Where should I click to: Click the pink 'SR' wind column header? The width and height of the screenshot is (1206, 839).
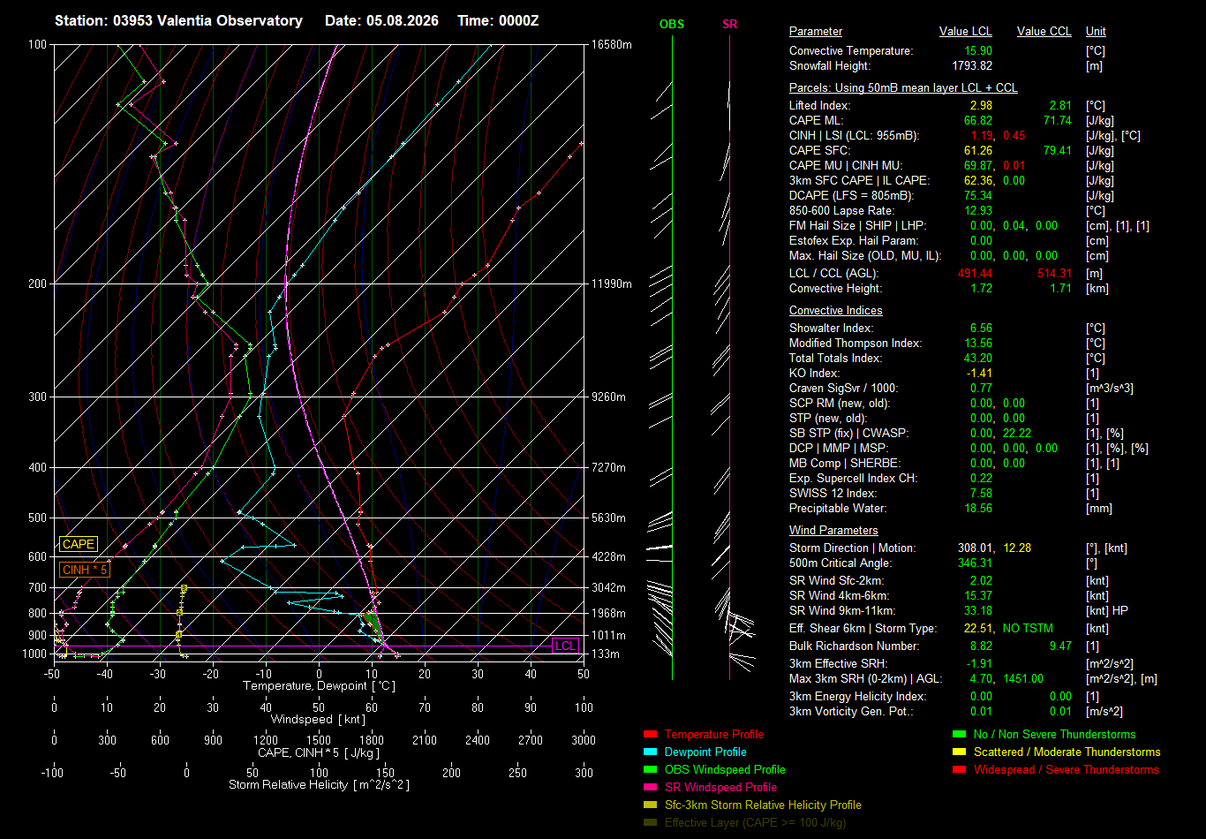[729, 24]
